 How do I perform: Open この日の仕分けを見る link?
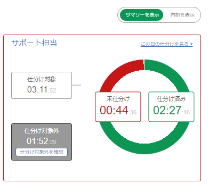click(166, 44)
